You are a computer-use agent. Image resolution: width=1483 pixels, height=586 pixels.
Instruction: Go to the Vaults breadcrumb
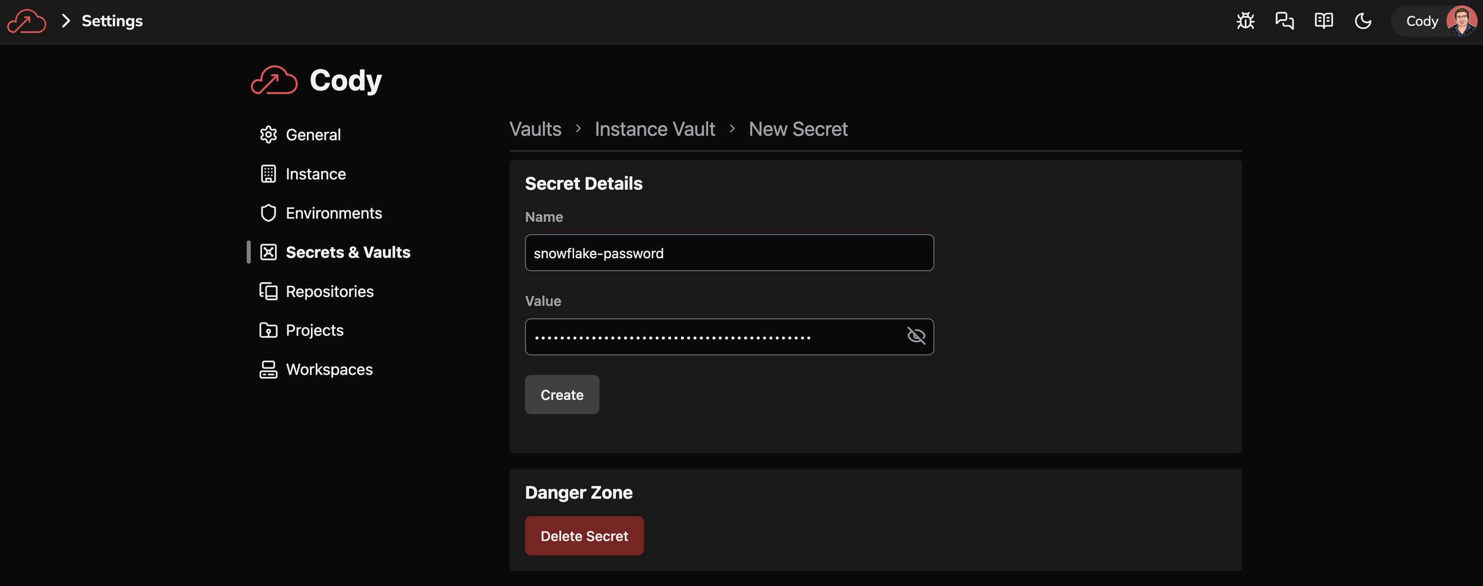pyautogui.click(x=535, y=129)
